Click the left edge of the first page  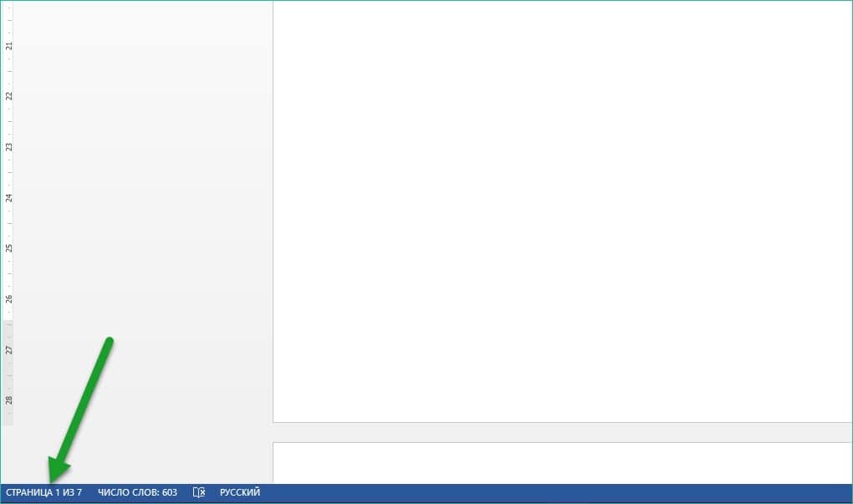tap(273, 209)
